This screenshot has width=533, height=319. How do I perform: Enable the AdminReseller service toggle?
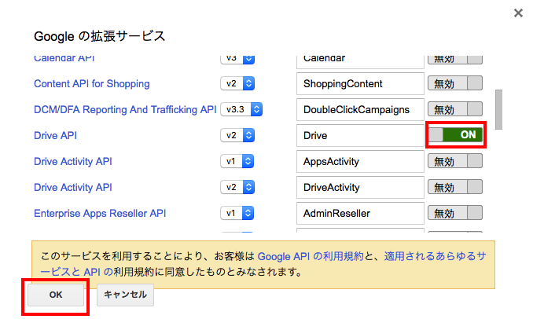(x=455, y=213)
